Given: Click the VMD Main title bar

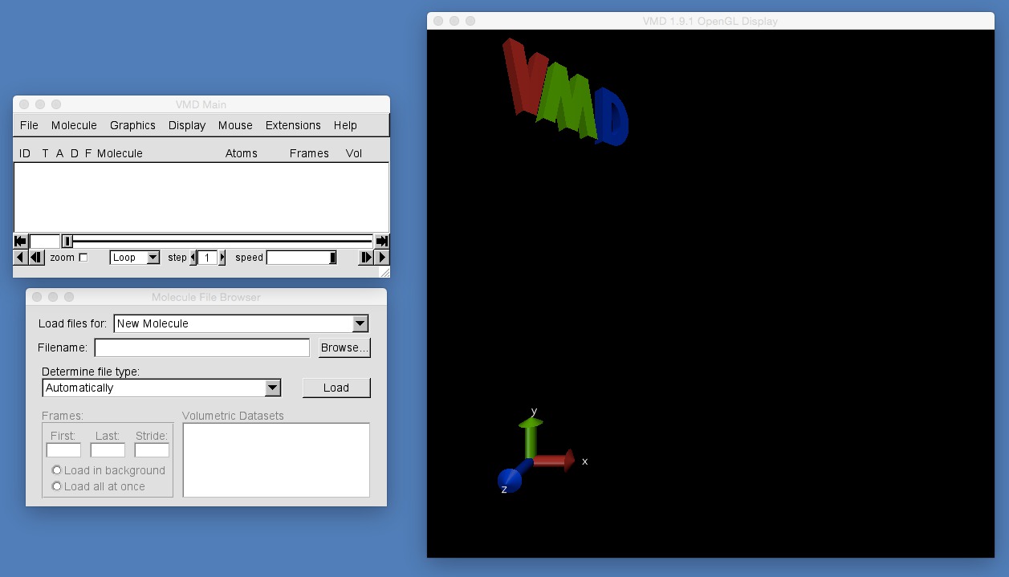Looking at the screenshot, I should [x=201, y=104].
